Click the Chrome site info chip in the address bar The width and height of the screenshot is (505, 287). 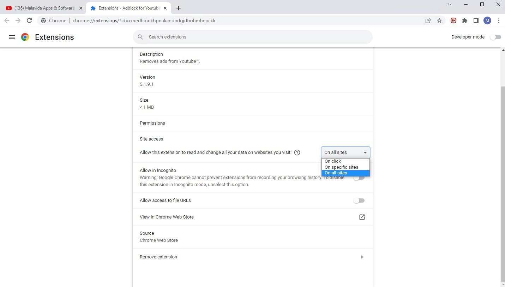(54, 20)
